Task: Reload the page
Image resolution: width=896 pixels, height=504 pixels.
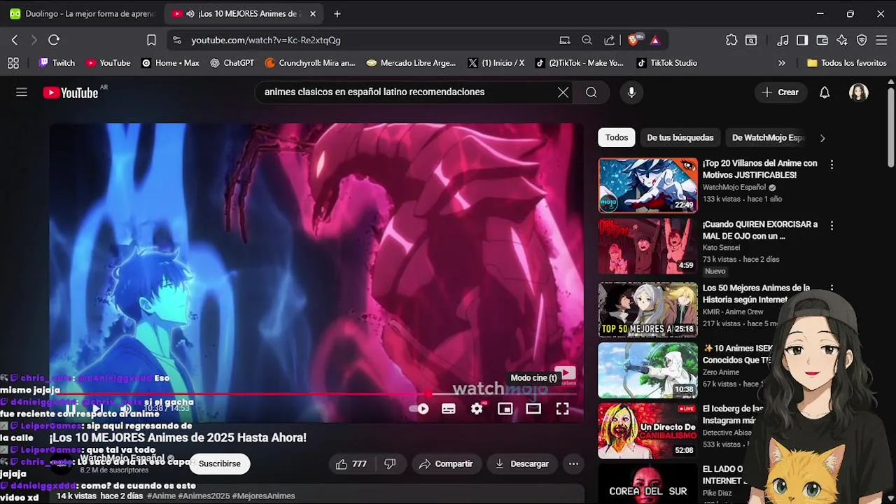Action: [54, 41]
